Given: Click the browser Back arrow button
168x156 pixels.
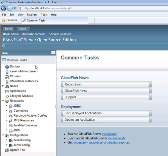Looking at the screenshot, I should (x=3, y=8).
